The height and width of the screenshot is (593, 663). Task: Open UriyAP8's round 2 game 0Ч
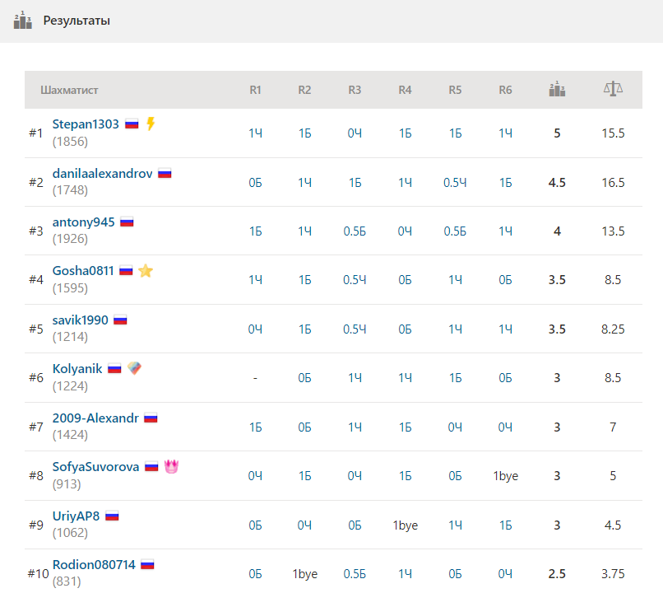tap(304, 525)
